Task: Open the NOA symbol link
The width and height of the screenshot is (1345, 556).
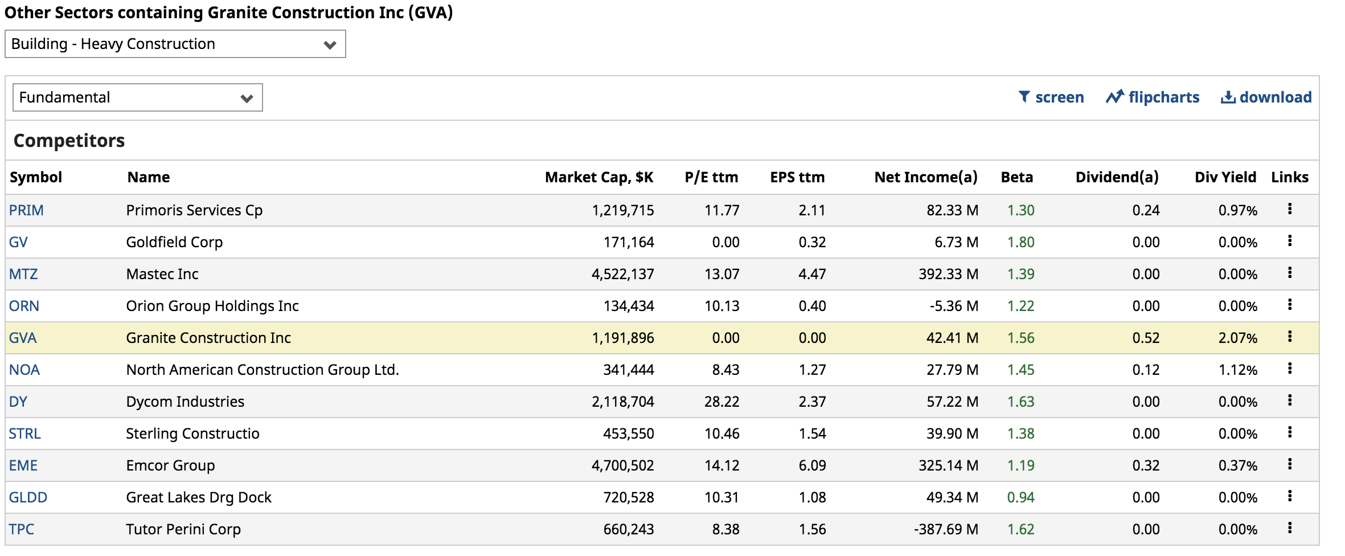Action: 24,370
